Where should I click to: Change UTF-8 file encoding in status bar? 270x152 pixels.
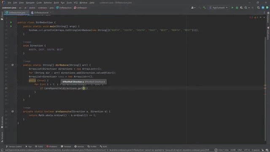tap(246, 150)
